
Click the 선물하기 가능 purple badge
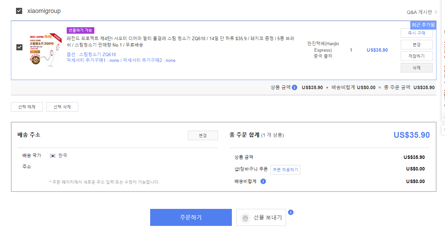tap(80, 30)
